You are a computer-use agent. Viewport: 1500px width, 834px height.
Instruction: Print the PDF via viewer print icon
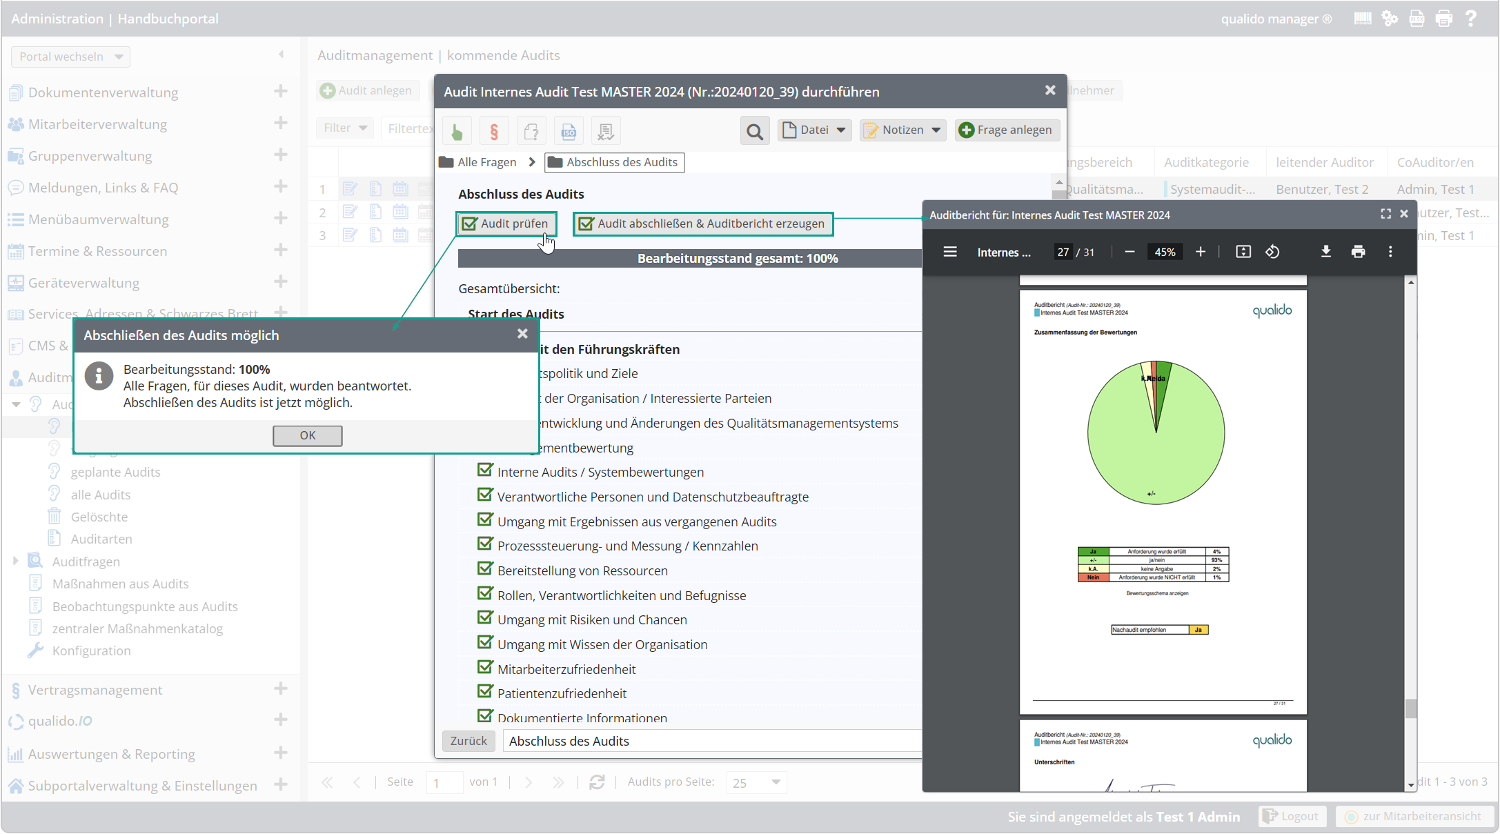coord(1358,252)
